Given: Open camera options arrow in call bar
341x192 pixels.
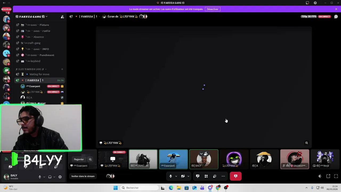Looking at the screenshot, I should [188, 176].
